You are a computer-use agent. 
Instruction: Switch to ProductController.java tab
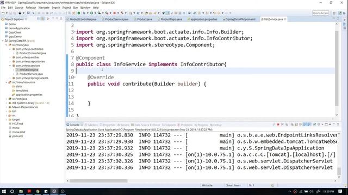(83, 19)
